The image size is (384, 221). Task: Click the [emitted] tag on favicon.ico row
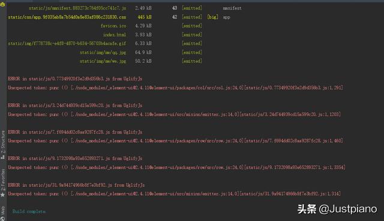192,26
